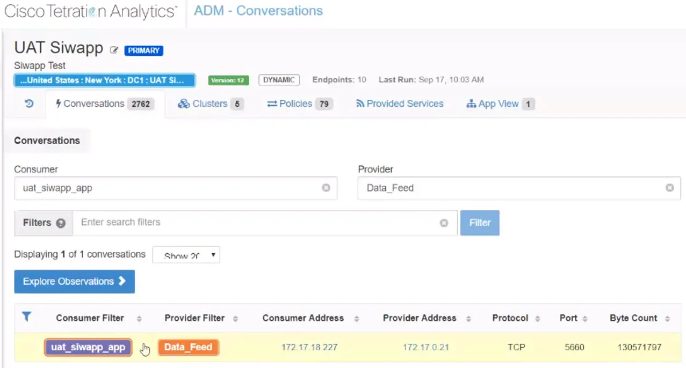Sort by Provider Filter column arrows
The height and width of the screenshot is (368, 686).
235,319
